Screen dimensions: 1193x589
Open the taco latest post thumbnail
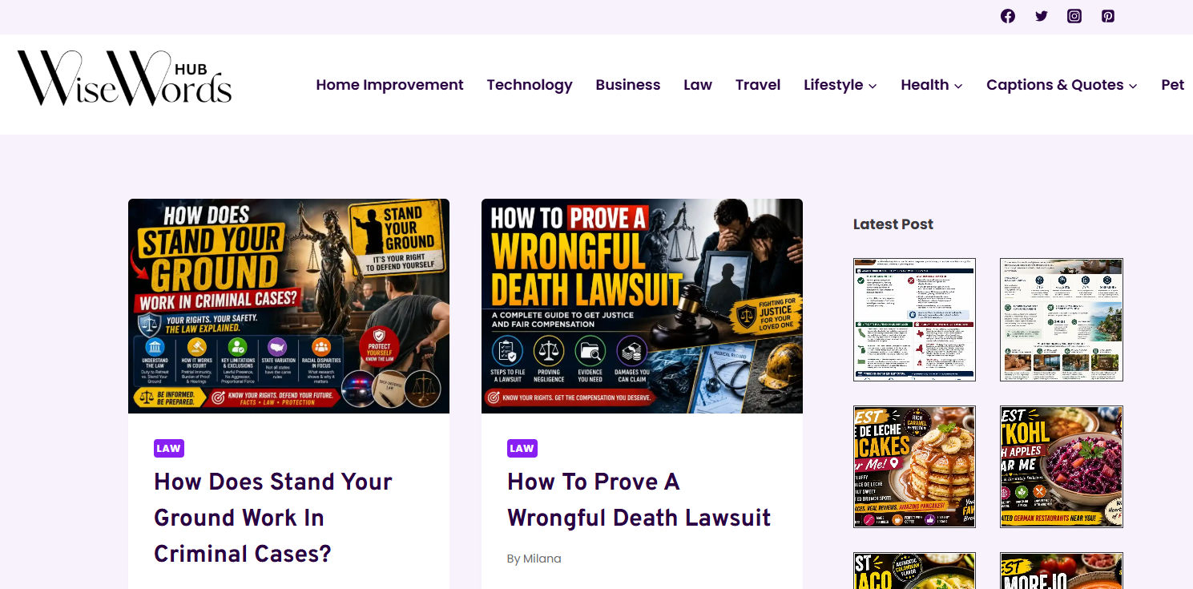pos(914,571)
